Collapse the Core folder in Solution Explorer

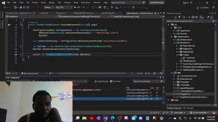(x=171, y=27)
